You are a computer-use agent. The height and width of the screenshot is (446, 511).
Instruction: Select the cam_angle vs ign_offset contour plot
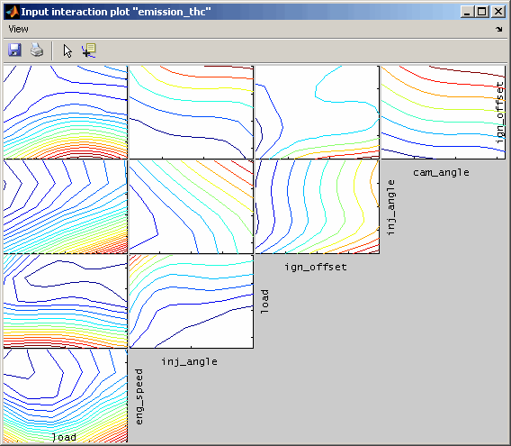pos(444,113)
